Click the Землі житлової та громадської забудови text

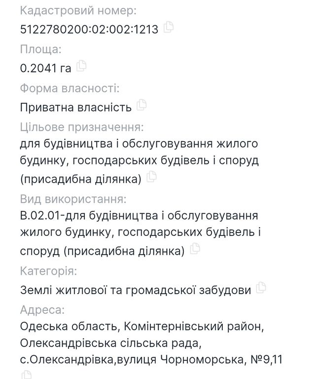(x=136, y=290)
